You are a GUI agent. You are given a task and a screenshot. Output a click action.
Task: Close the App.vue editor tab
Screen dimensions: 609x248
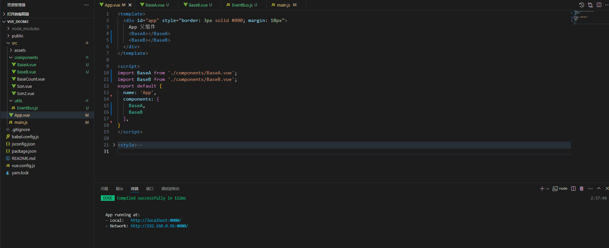coord(130,5)
